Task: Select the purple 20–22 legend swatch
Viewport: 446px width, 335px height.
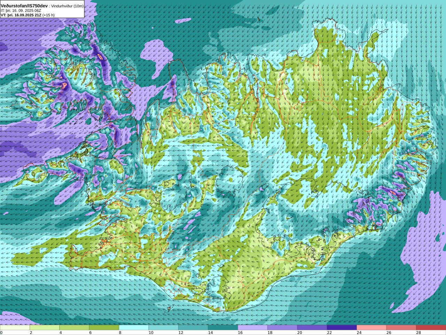Action: click(x=312, y=328)
